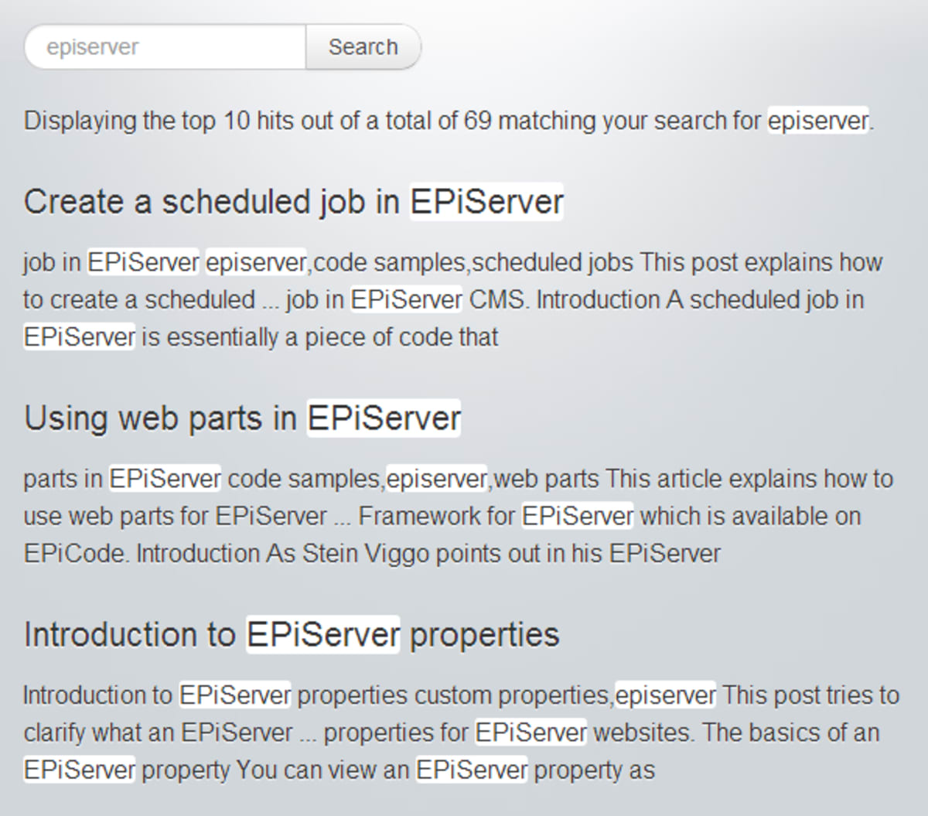Viewport: 928px width, 816px height.
Task: Click the first highlighted EPiServer in the scheduled job snippet
Action: pos(143,261)
